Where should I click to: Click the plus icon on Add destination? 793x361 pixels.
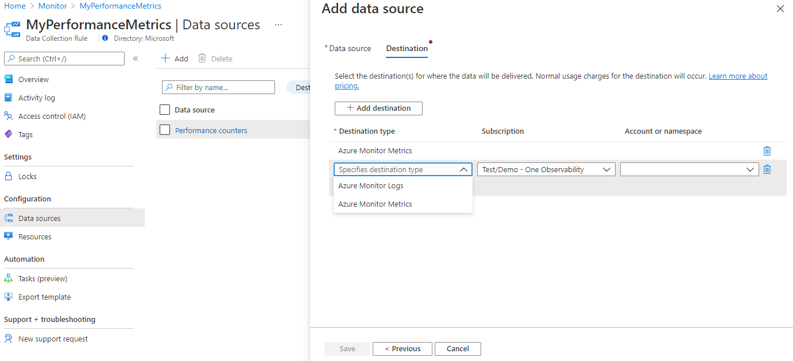pyautogui.click(x=350, y=108)
